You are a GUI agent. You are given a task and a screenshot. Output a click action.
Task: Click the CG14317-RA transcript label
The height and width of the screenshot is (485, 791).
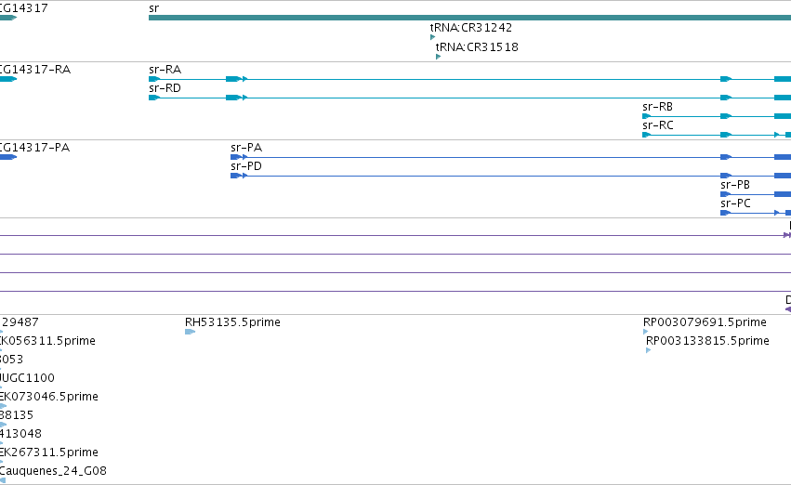[x=34, y=70]
